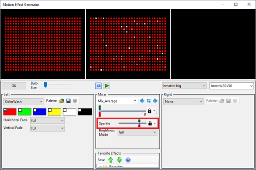The width and height of the screenshot is (256, 170).
Task: Open the Favorite Effects help icon
Action: (128, 160)
